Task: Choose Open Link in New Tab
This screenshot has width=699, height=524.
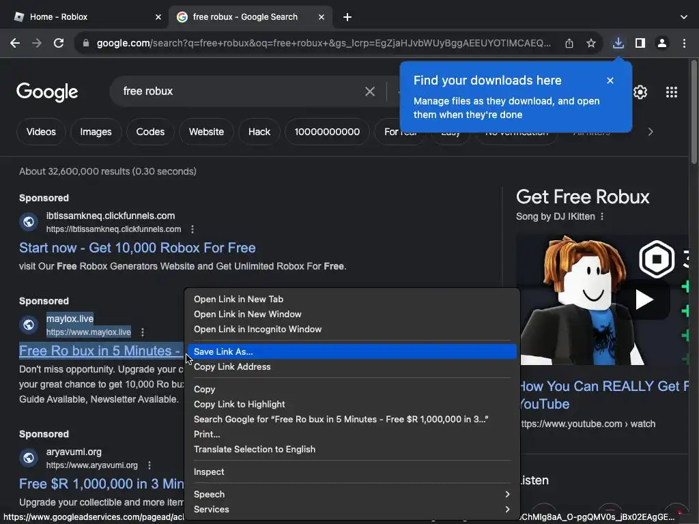Action: point(352,300)
